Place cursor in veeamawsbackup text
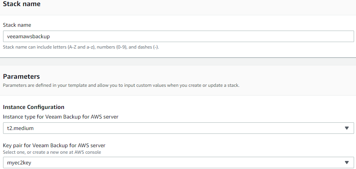The height and width of the screenshot is (169, 356). (28, 36)
